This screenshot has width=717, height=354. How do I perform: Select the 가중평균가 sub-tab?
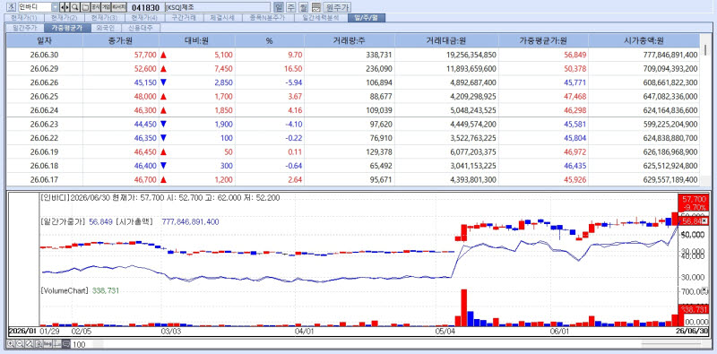(67, 28)
